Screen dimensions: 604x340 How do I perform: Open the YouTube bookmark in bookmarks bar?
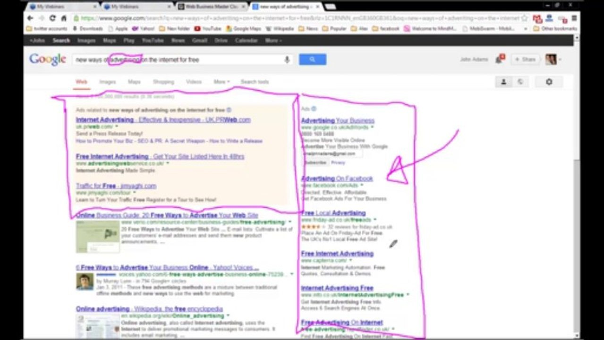tap(208, 29)
